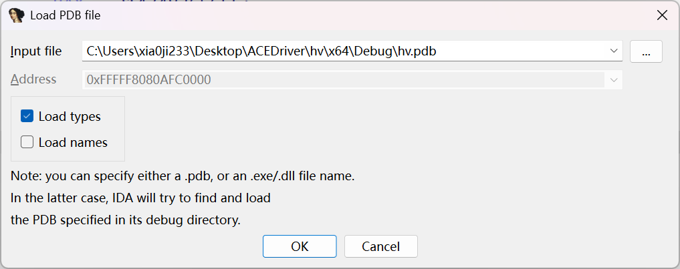
Task: Uncheck the Load types checkbox
Action: (x=27, y=116)
